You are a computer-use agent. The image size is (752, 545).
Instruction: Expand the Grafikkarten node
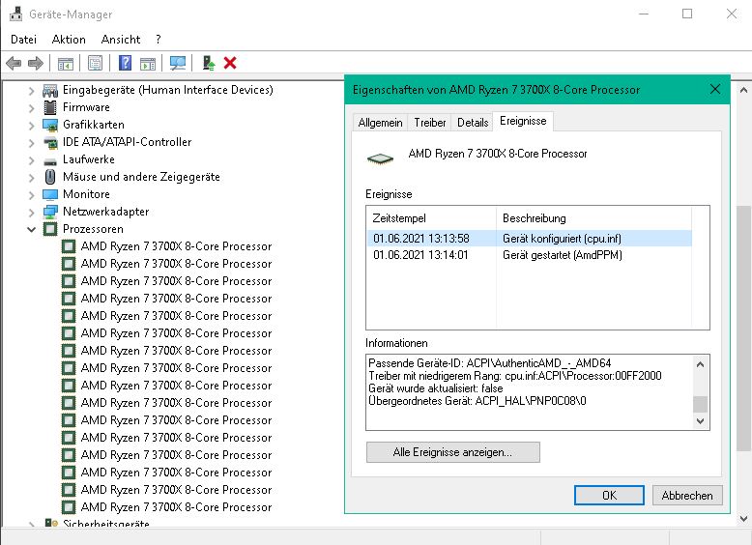tap(32, 125)
